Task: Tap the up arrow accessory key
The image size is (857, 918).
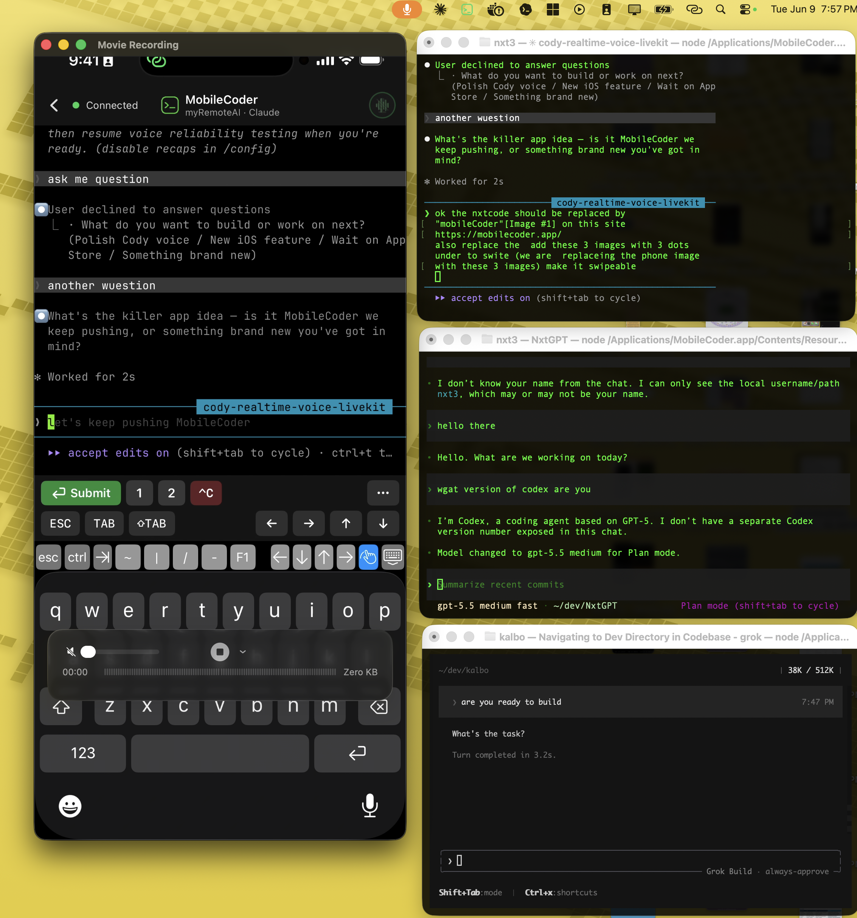Action: pos(324,557)
